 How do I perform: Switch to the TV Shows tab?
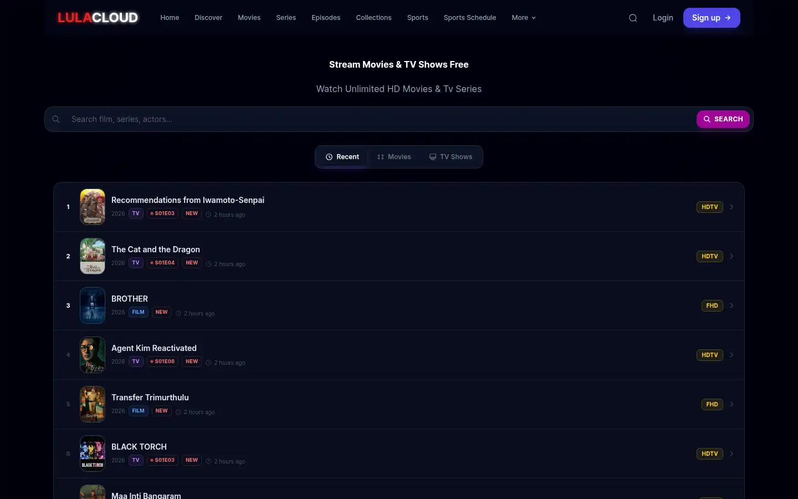(451, 157)
